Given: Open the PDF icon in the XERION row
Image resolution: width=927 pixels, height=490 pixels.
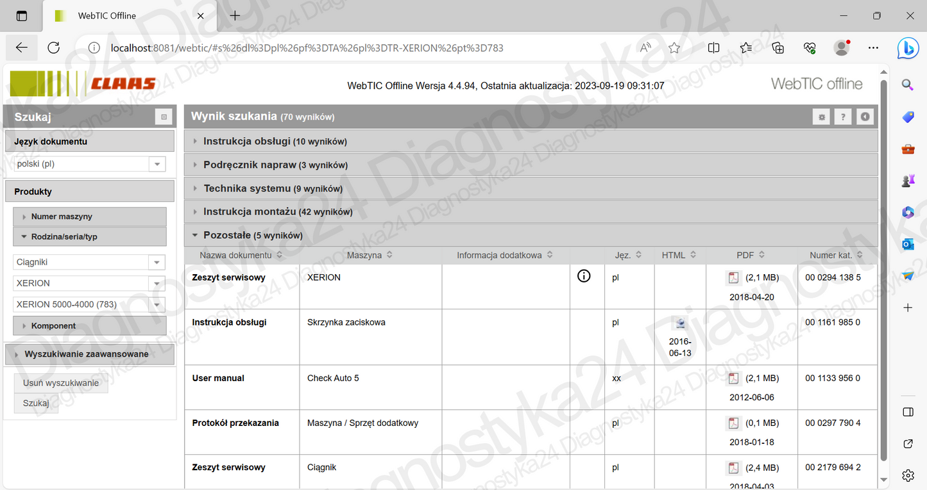Looking at the screenshot, I should (x=733, y=278).
